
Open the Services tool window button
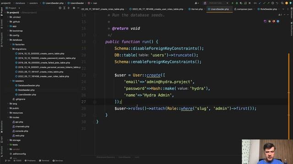[58, 161]
